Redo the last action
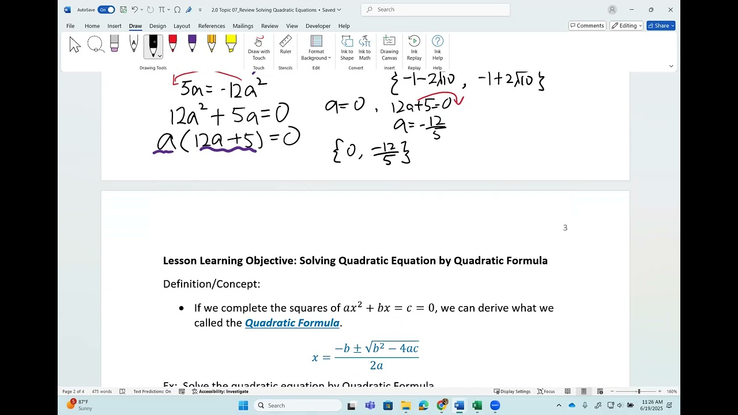Image resolution: width=738 pixels, height=415 pixels. [x=150, y=10]
